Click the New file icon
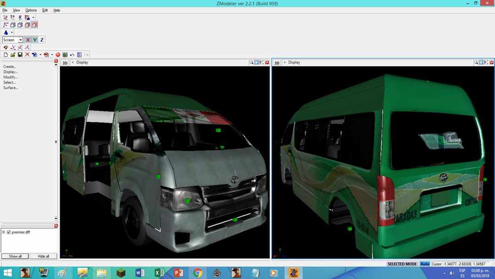The image size is (495, 279). click(5, 55)
